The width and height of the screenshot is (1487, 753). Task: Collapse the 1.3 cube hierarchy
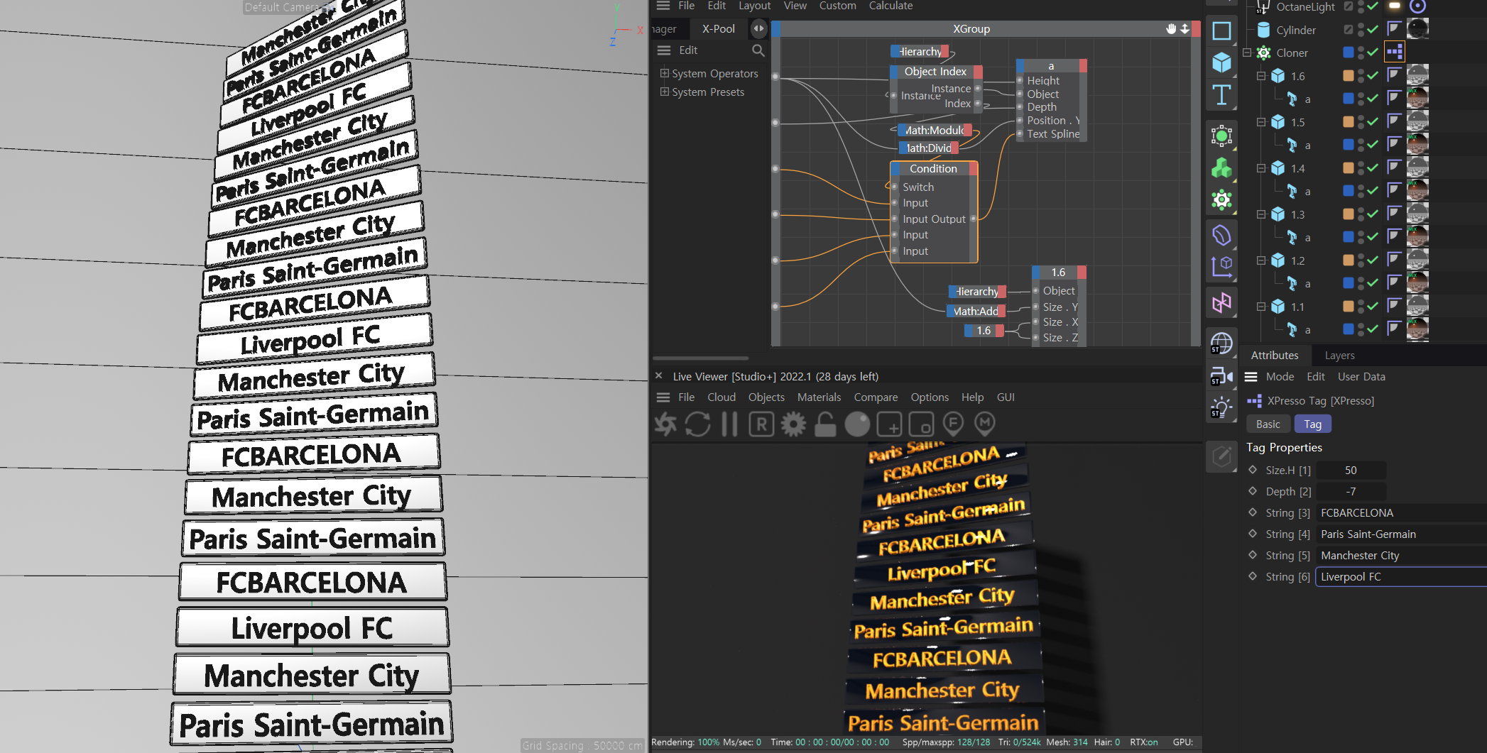pyautogui.click(x=1261, y=214)
